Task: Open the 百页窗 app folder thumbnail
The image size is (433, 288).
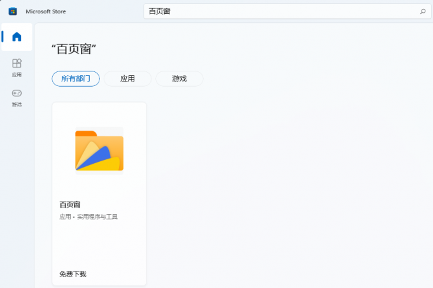Action: pyautogui.click(x=99, y=150)
